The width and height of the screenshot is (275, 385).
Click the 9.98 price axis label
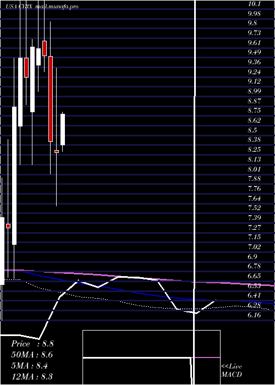(x=254, y=13)
